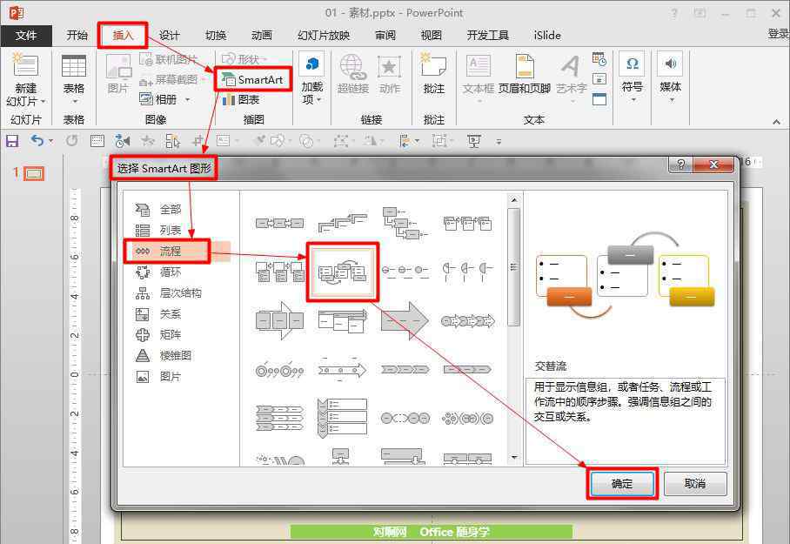790x544 pixels.
Task: Customize quick access toolbar dropdown arrow
Action: point(499,142)
